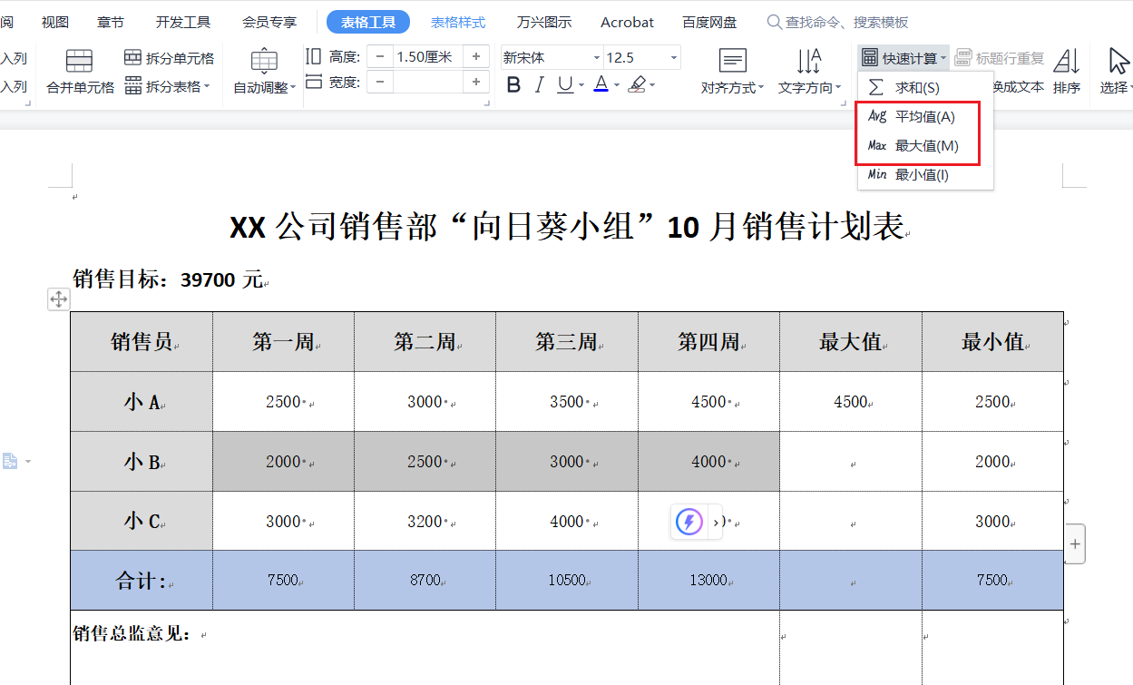The image size is (1133, 685).
Task: Switch to the Table Style (表格样式) tab
Action: point(458,22)
